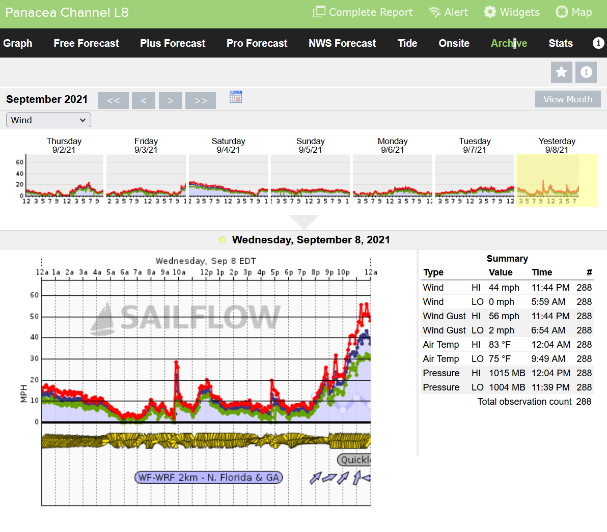This screenshot has height=532, width=607.
Task: Click the favorite star button
Action: (561, 72)
